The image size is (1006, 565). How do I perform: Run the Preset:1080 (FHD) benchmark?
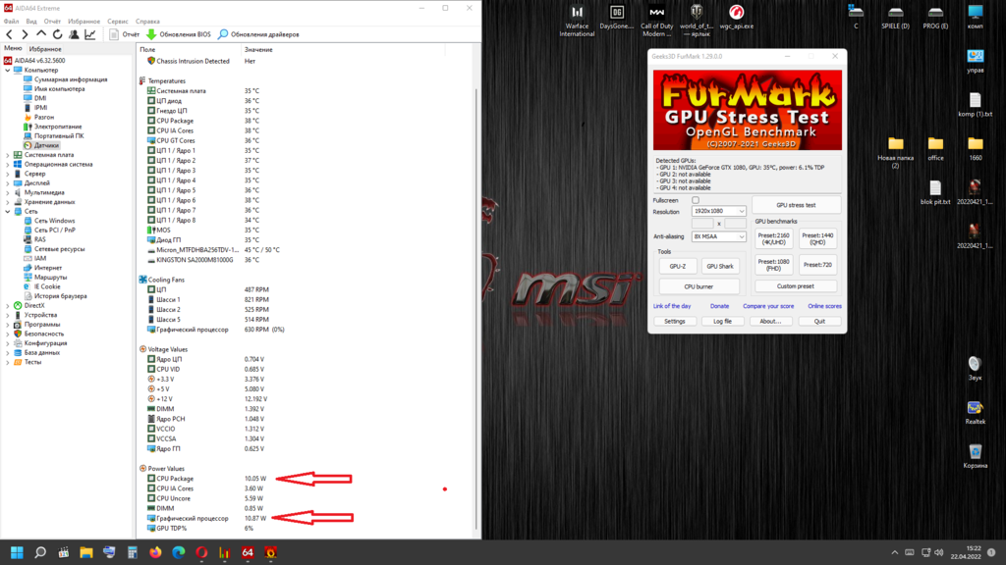pos(773,265)
